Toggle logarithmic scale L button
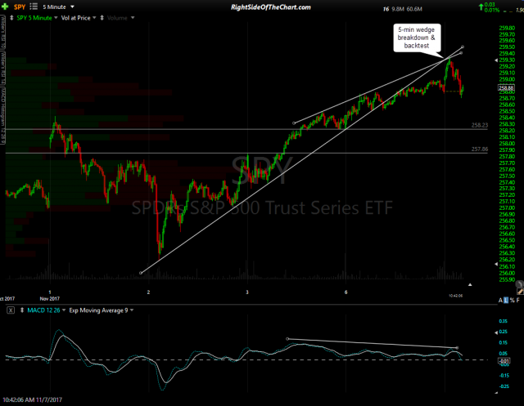The height and width of the screenshot is (406, 524). click(506, 301)
